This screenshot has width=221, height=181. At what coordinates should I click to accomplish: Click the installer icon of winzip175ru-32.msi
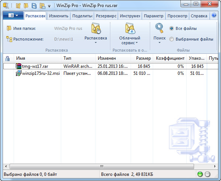18,73
